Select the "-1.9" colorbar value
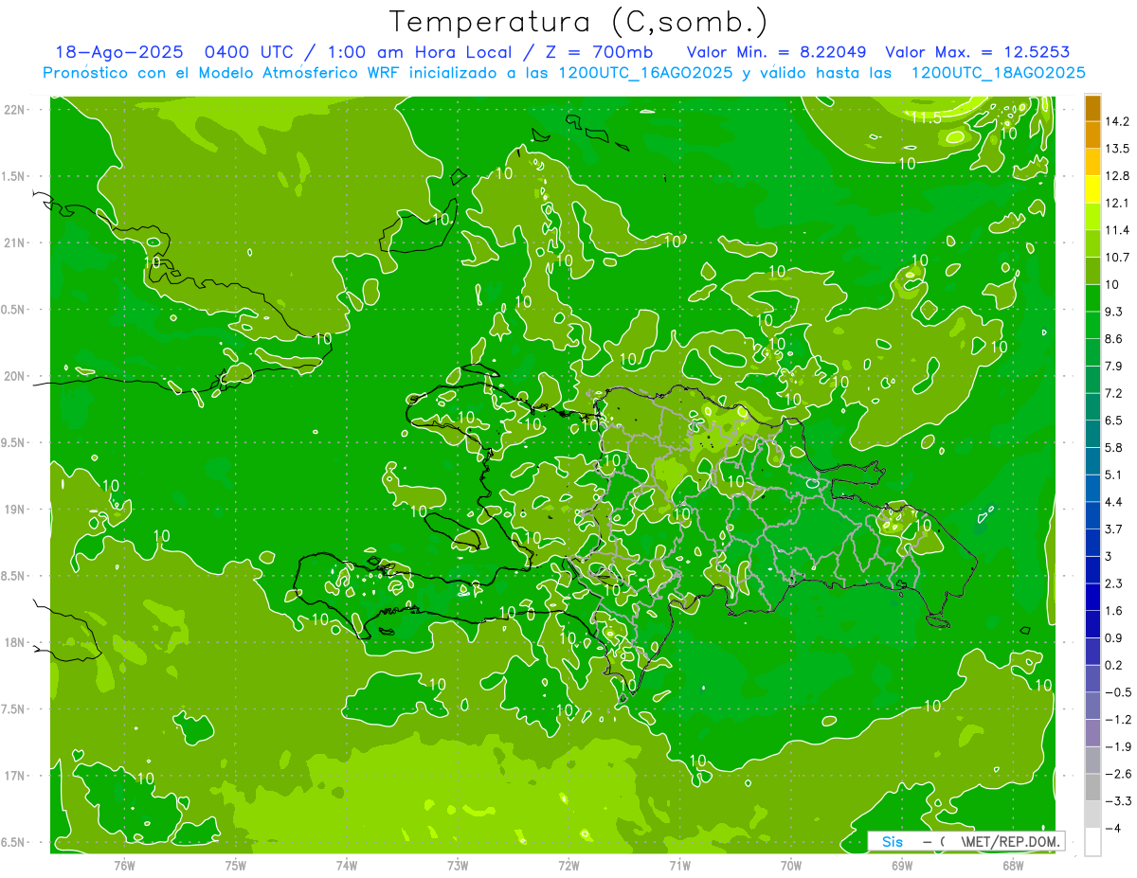1137x878 pixels. 1119,747
